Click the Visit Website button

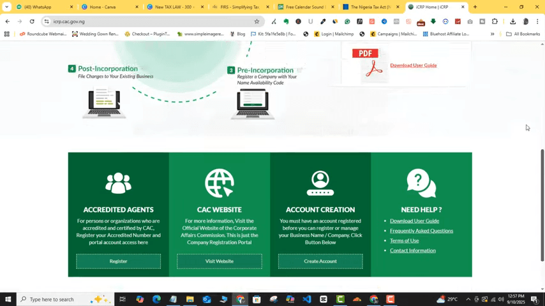point(220,261)
